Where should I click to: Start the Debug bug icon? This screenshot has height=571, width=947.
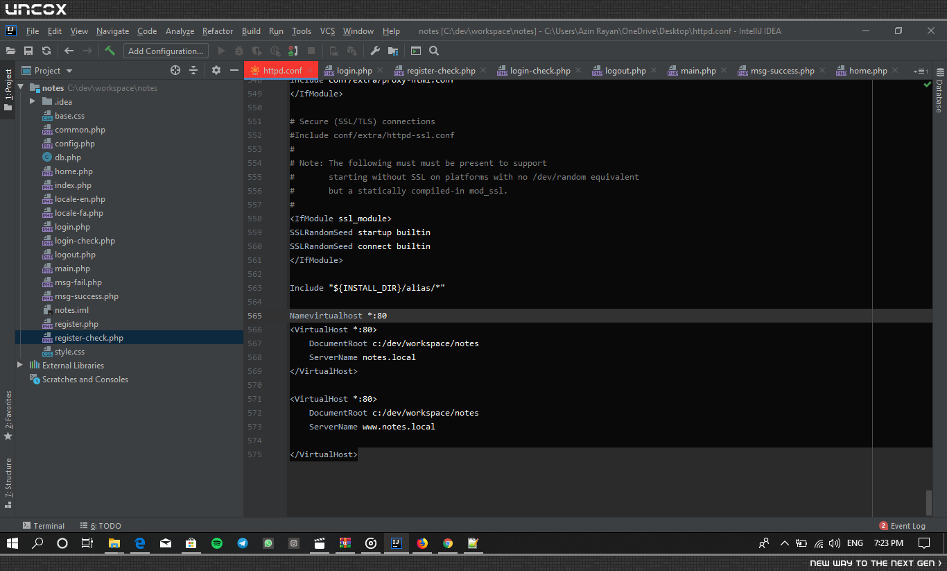pyautogui.click(x=239, y=51)
